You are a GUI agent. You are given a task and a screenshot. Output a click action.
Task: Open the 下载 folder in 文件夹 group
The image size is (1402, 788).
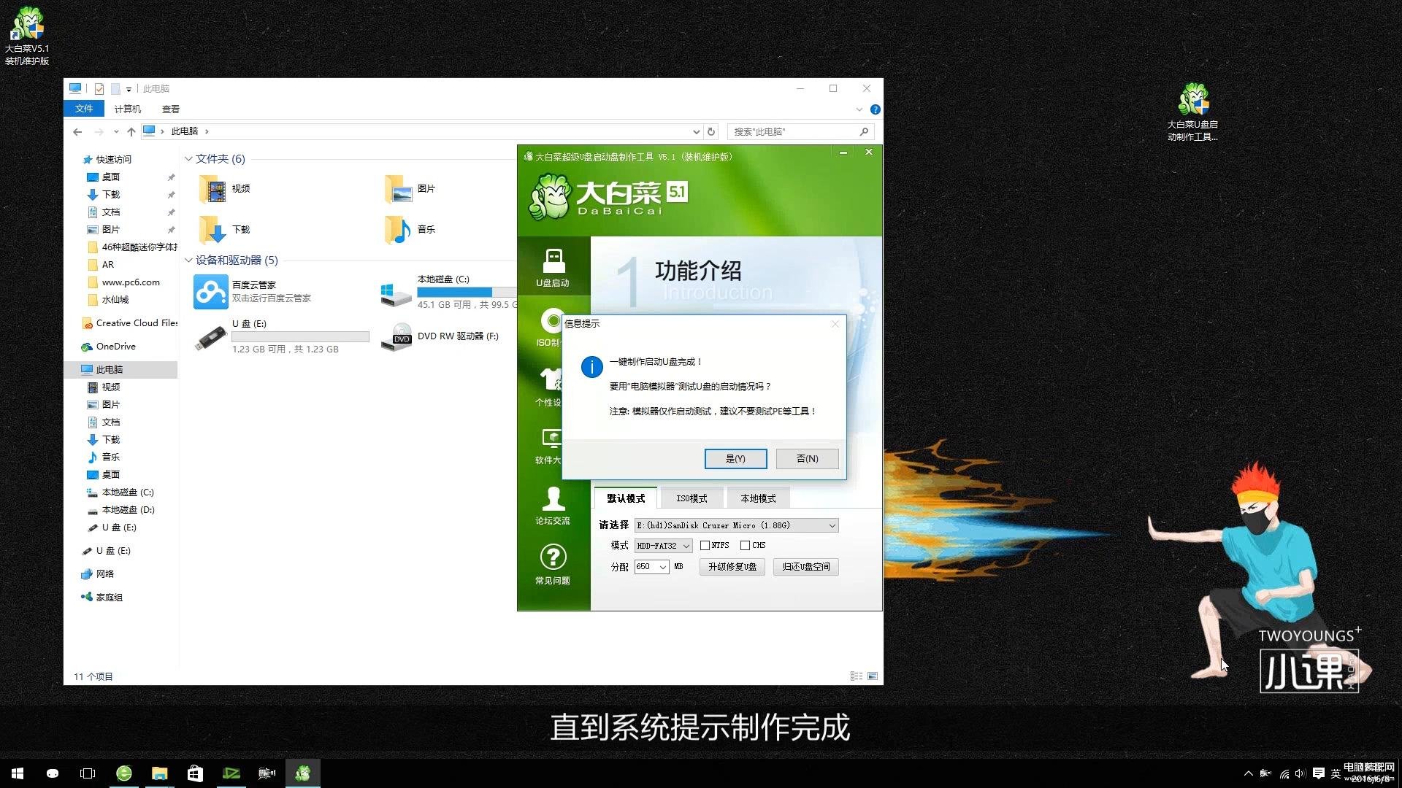pos(212,229)
